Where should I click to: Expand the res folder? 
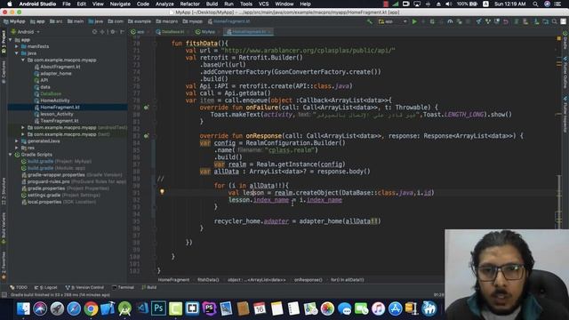[x=17, y=148]
